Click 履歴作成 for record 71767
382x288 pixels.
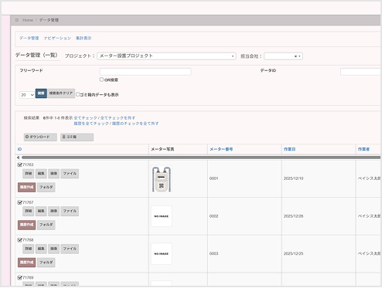(x=27, y=225)
